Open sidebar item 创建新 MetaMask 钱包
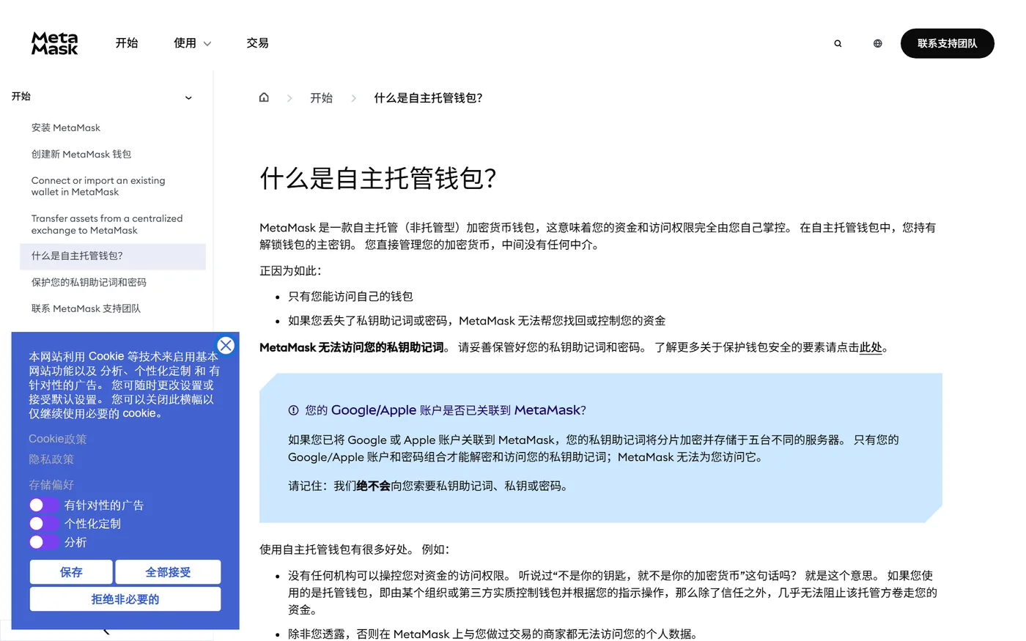The height and width of the screenshot is (641, 1026). pyautogui.click(x=81, y=154)
